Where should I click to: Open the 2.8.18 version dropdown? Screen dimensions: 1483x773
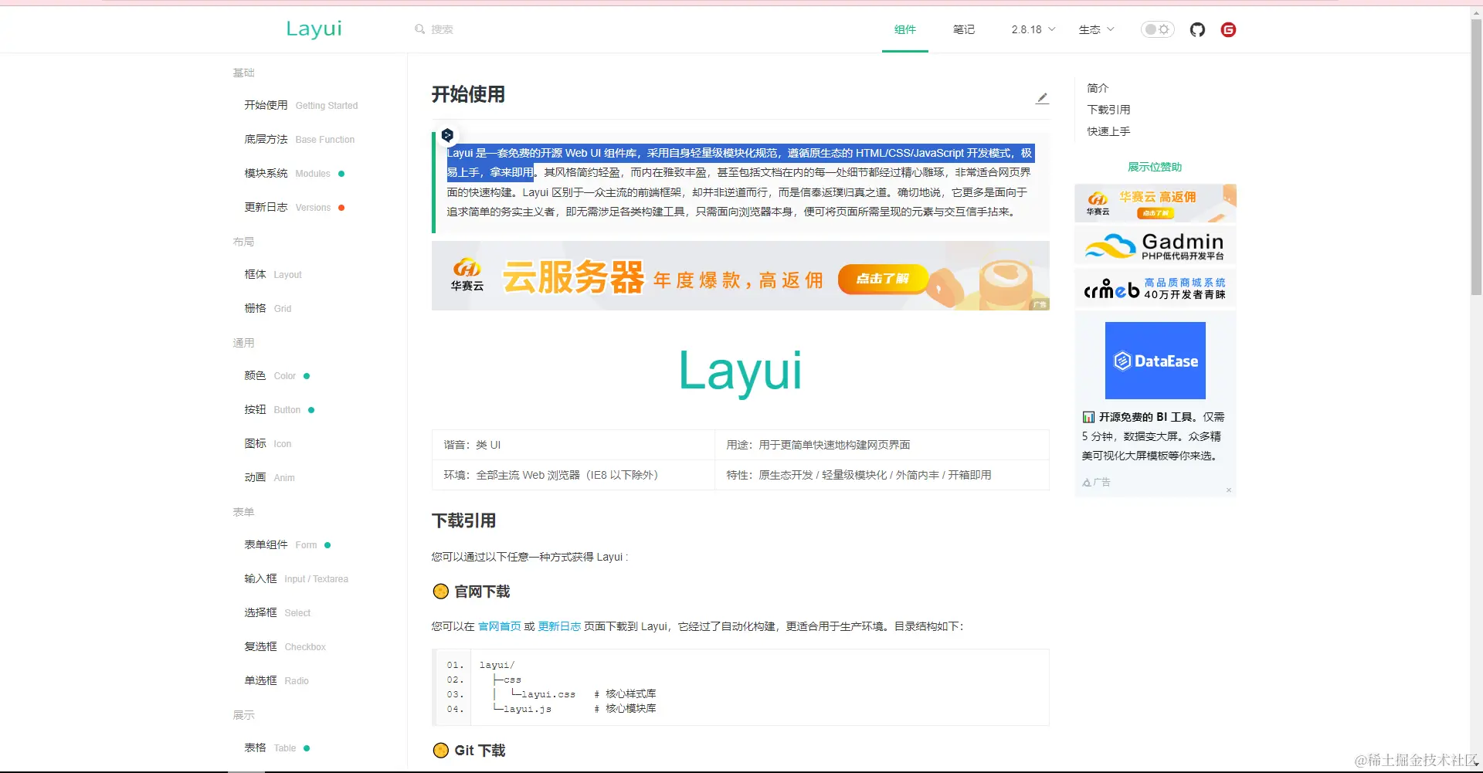click(x=1033, y=29)
